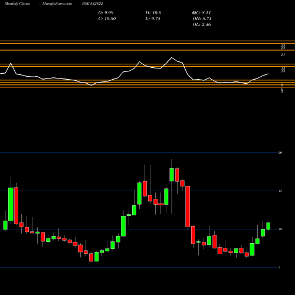This screenshot has height=295, width=295.
Task: Click the price axis label 5
Action: point(280,267)
